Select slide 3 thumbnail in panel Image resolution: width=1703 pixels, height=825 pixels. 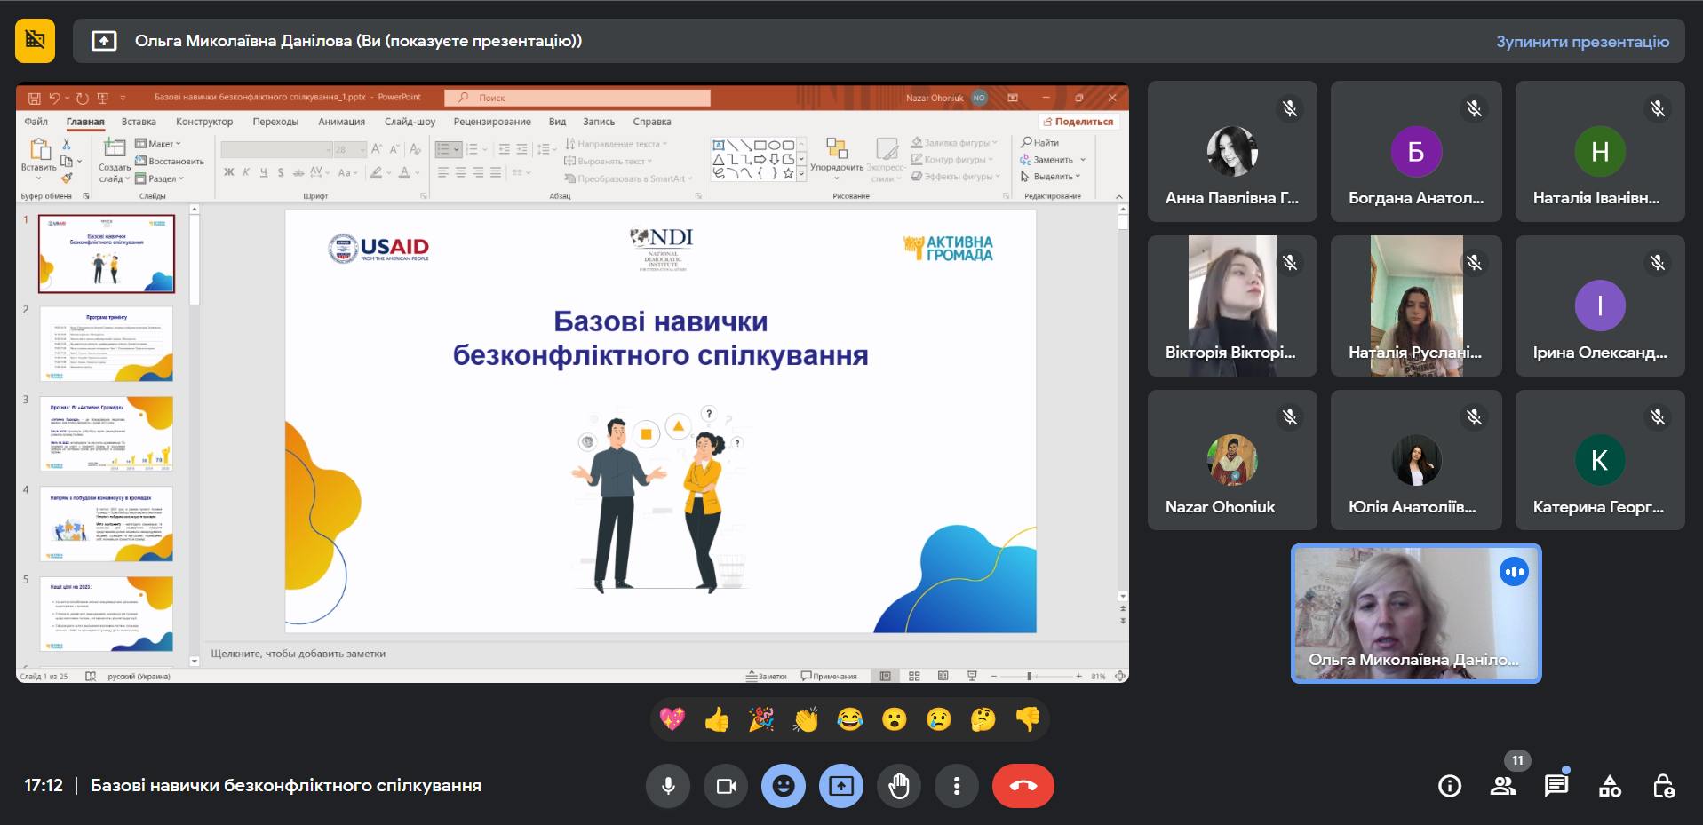tap(107, 433)
